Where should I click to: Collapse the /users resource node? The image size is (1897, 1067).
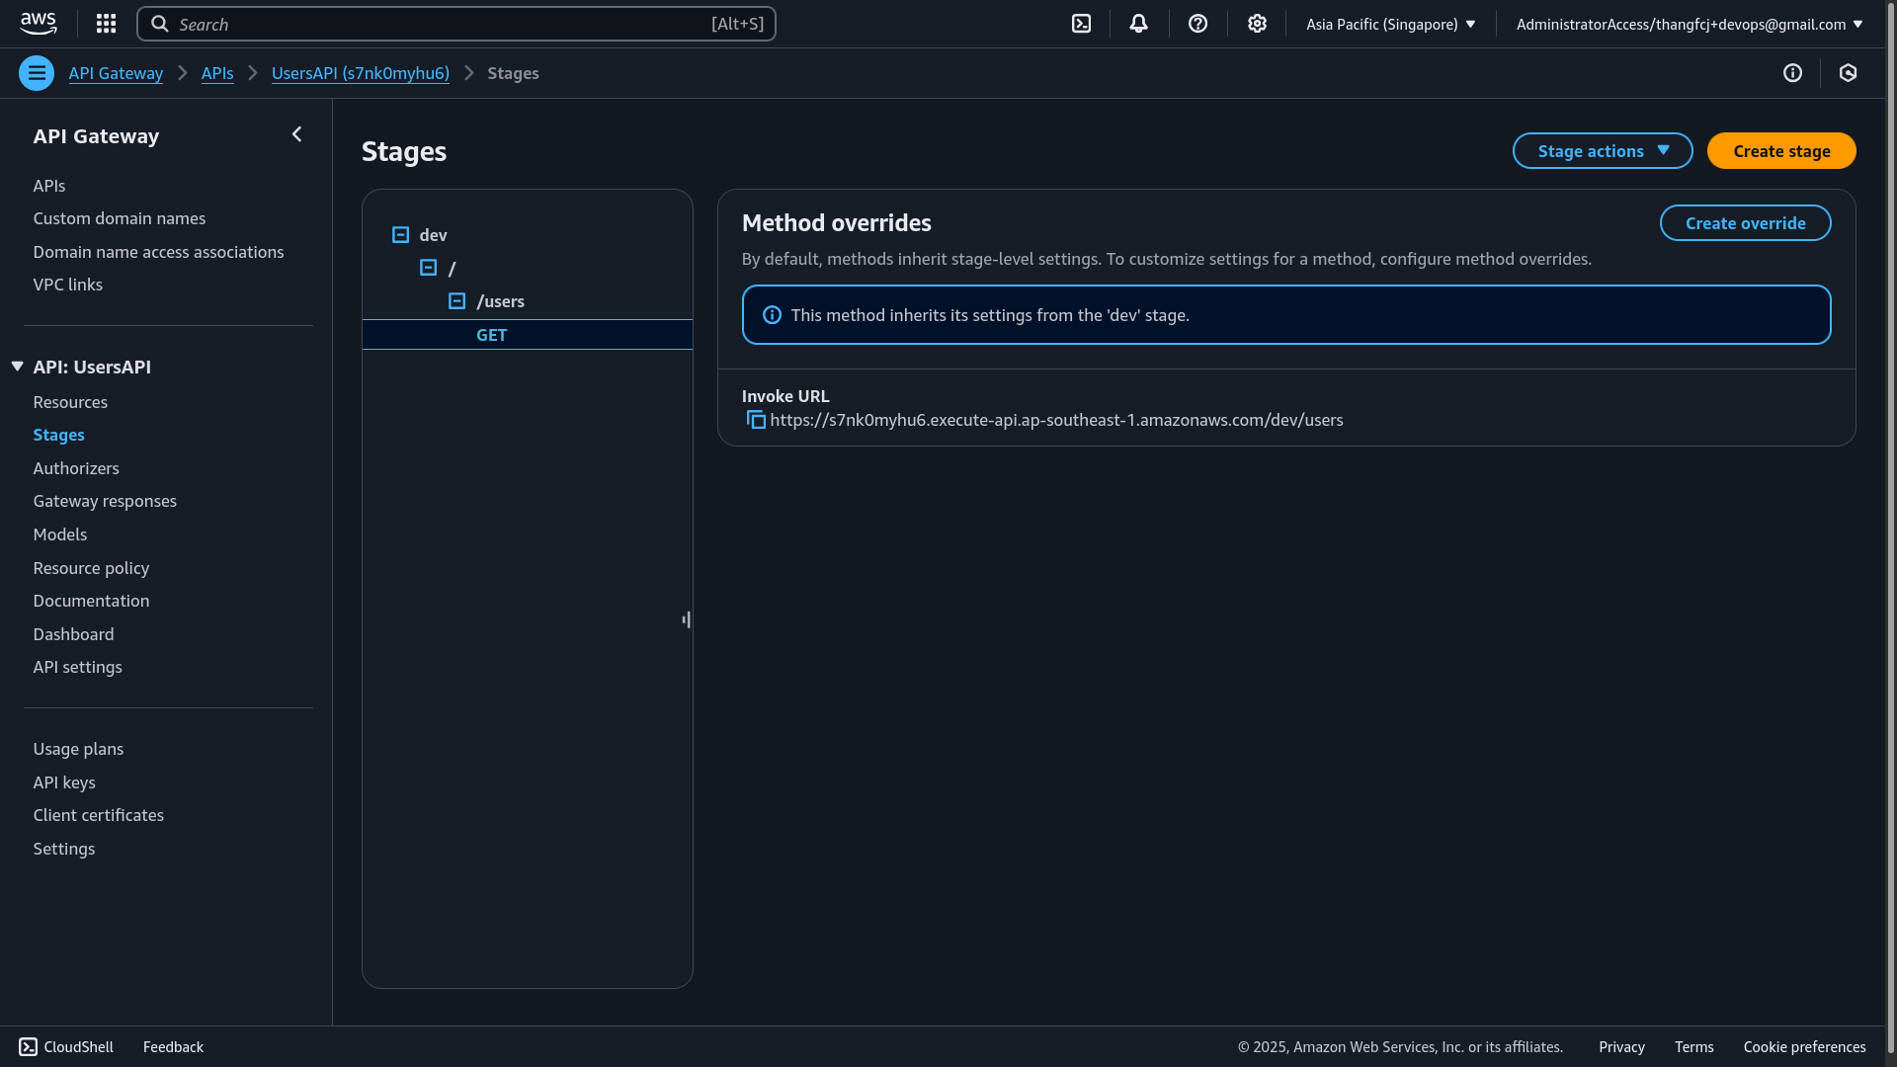(456, 301)
